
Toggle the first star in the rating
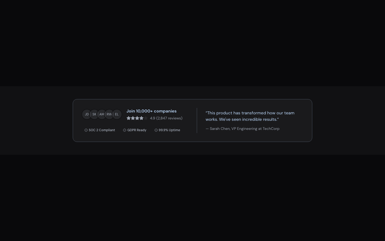click(x=129, y=118)
